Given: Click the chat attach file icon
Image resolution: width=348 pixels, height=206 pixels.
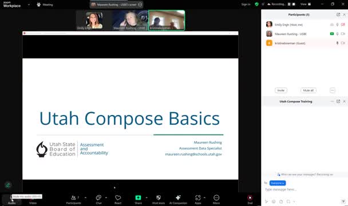Looking at the screenshot, I should [x=281, y=201].
